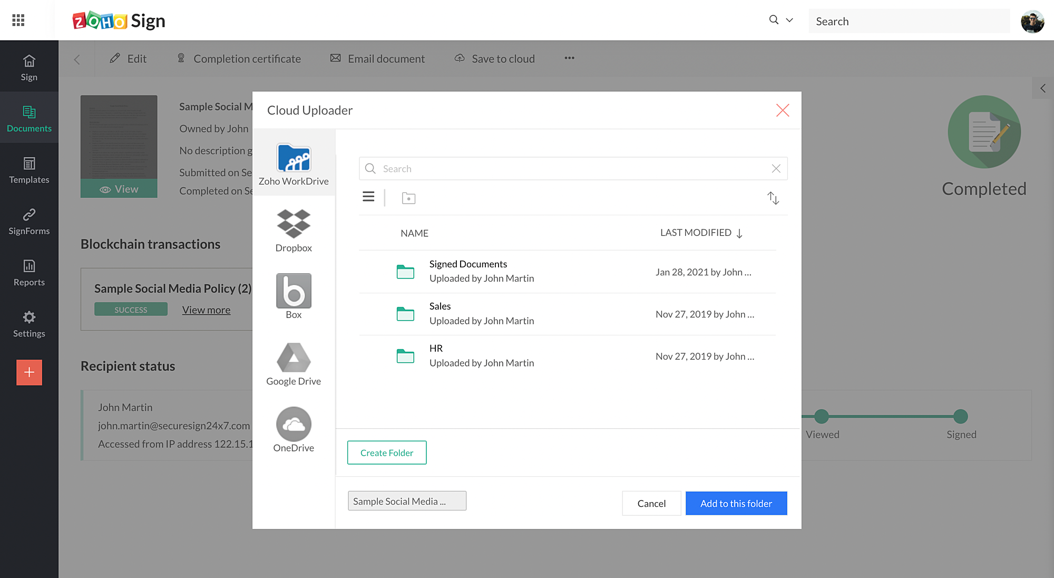
Task: Go back with the left chevron
Action: tap(77, 59)
